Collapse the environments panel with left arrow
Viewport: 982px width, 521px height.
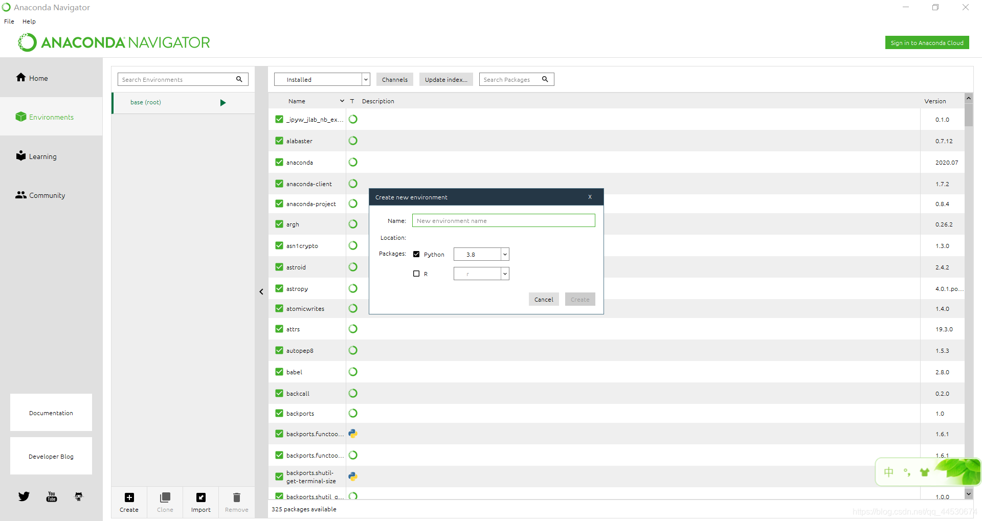(x=261, y=291)
